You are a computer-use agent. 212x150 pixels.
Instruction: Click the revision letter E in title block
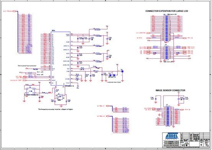pyautogui.click(x=201, y=145)
